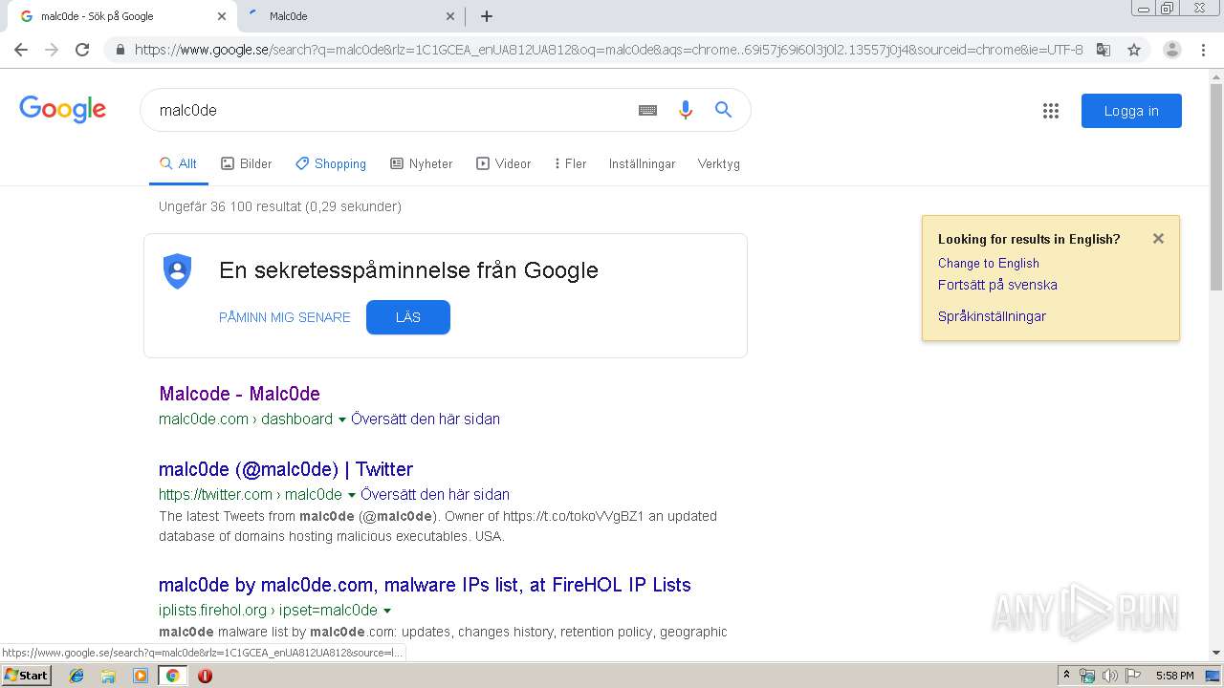This screenshot has width=1224, height=688.
Task: Click the 'Fortsätt på svenska' link
Action: pyautogui.click(x=997, y=285)
